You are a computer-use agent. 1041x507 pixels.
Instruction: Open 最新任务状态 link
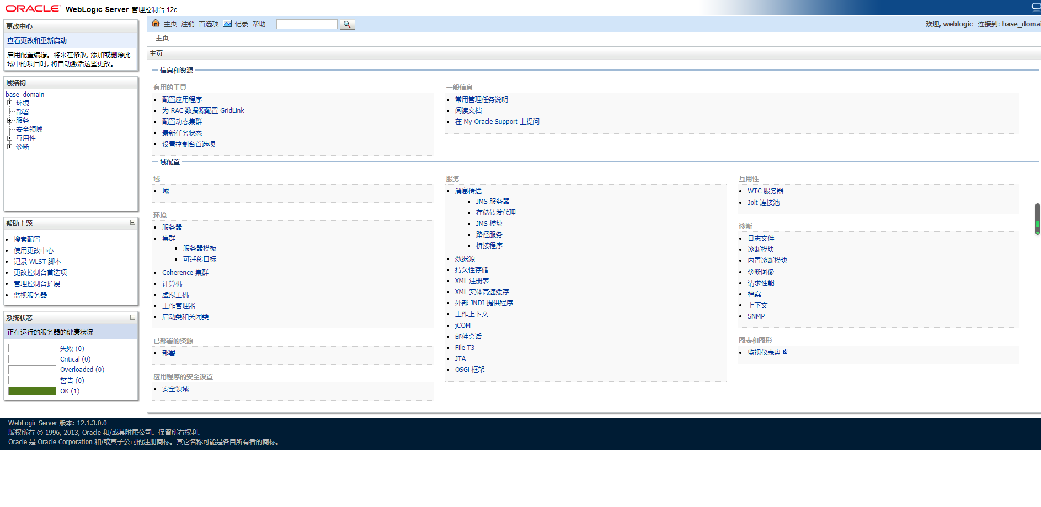(x=182, y=133)
